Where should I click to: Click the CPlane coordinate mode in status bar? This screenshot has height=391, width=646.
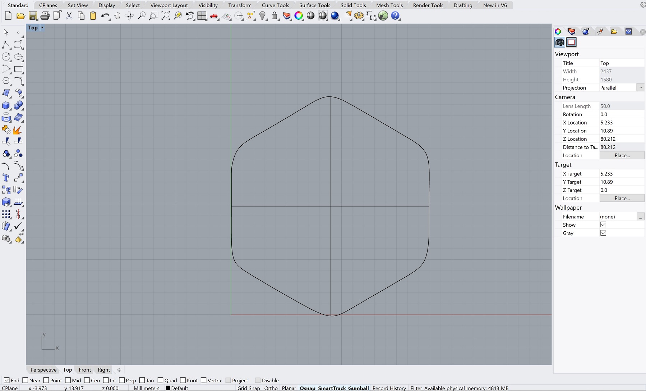[x=10, y=388]
